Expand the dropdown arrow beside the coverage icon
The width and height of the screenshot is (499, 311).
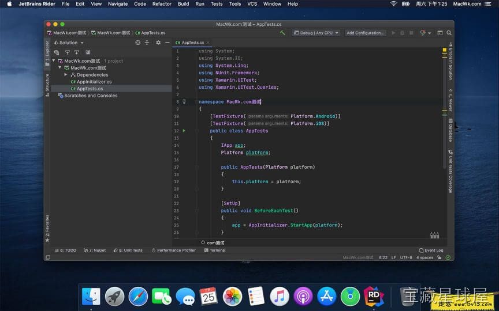(429, 33)
